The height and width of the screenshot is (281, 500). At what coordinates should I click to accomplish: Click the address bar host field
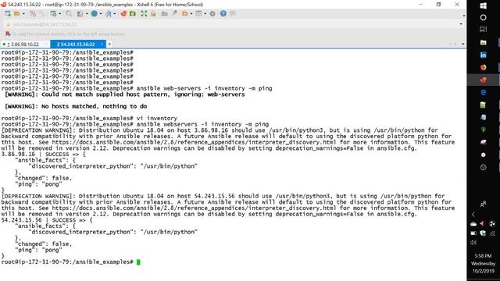click(x=233, y=24)
